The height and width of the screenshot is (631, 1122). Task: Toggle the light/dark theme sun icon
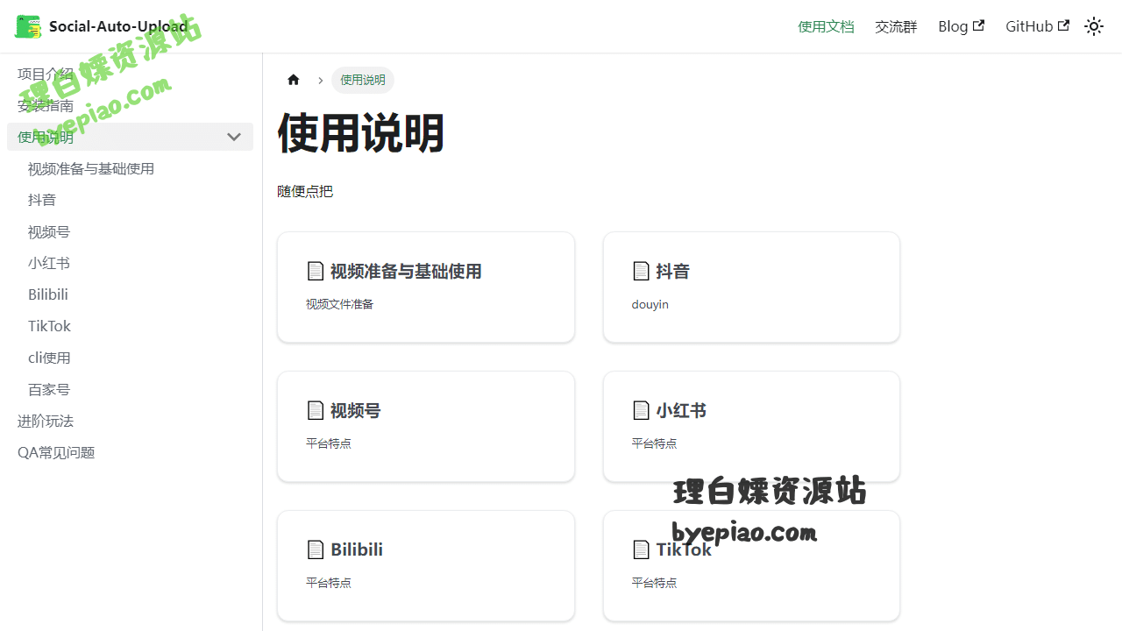pyautogui.click(x=1094, y=26)
